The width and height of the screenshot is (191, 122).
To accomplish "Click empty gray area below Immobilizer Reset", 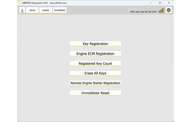I will [x=95, y=109].
